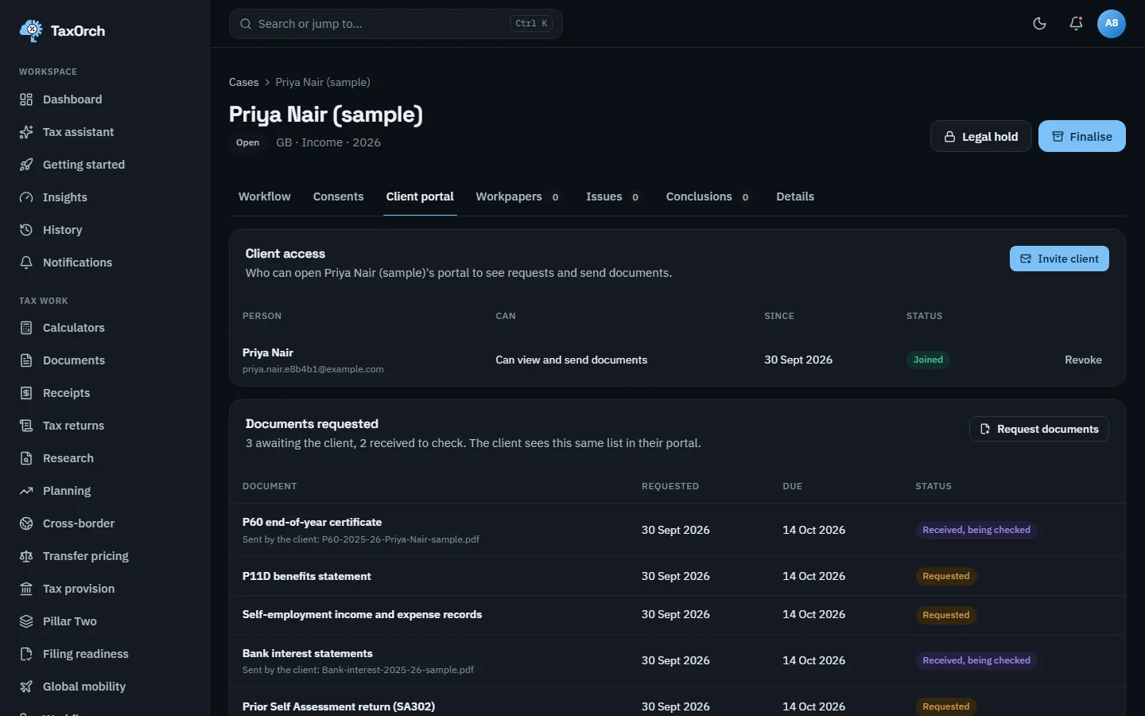Open Insights gauge icon in sidebar
This screenshot has height=716, width=1145.
pyautogui.click(x=26, y=197)
